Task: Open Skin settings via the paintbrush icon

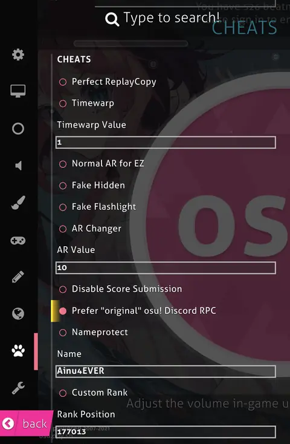Action: tap(18, 203)
